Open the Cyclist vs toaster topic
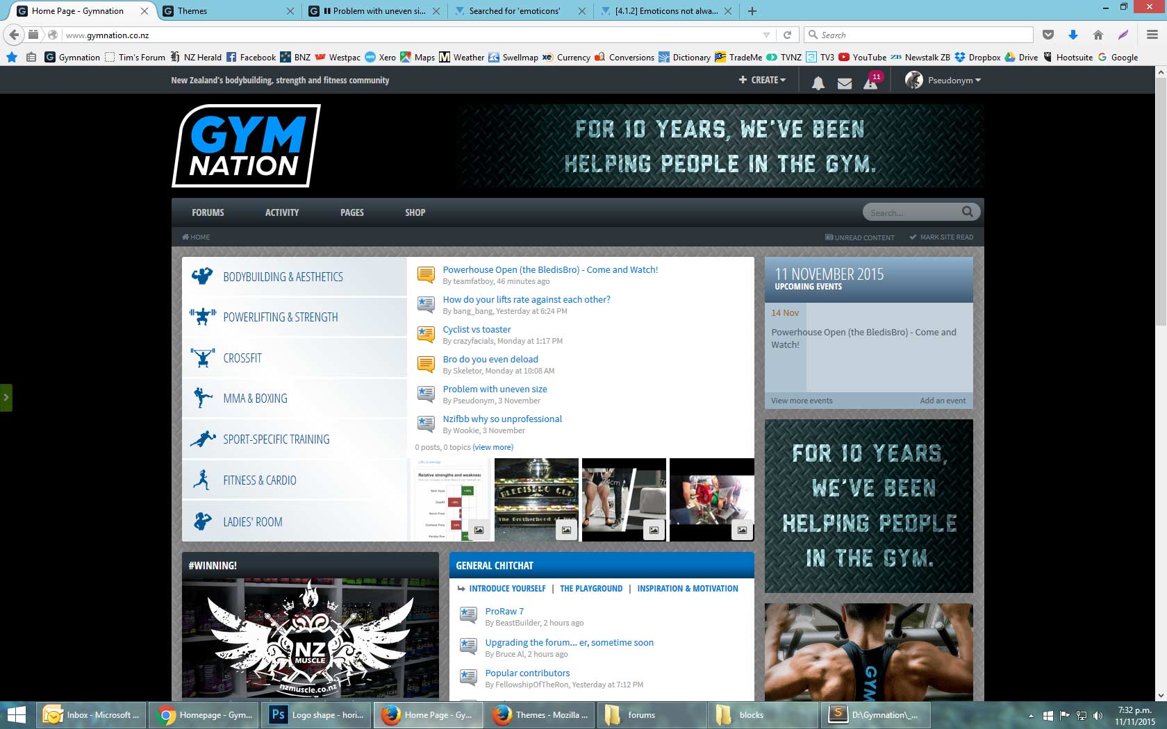 (x=477, y=329)
